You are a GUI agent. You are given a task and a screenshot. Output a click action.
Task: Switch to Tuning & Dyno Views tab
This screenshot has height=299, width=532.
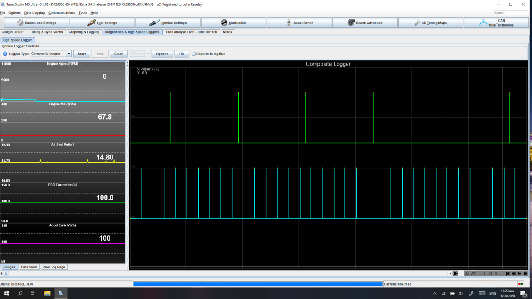[x=46, y=32]
